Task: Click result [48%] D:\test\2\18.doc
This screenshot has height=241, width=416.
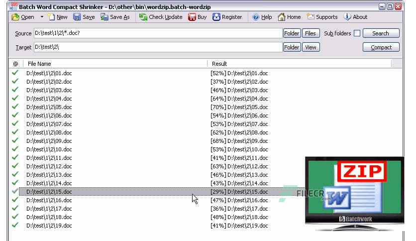Action: coord(239,218)
